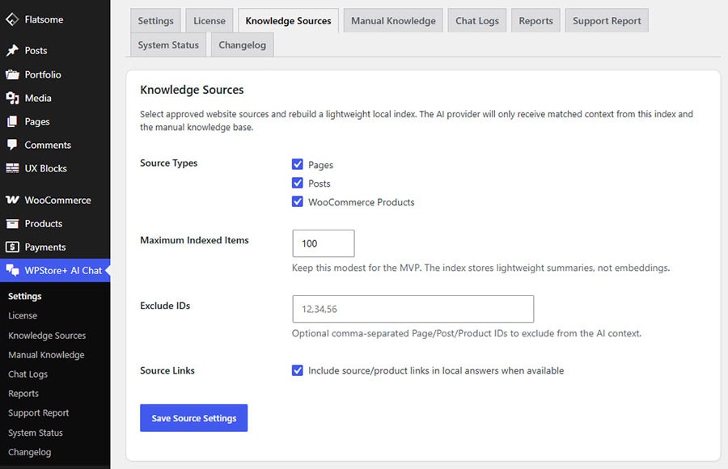Screen dimensions: 728x469
Task: Open Manual Knowledge submenu link
Action: click(x=46, y=355)
